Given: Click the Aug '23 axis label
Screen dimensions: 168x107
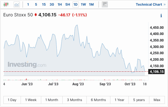Looking at the screenshot, I should click(x=78, y=84).
